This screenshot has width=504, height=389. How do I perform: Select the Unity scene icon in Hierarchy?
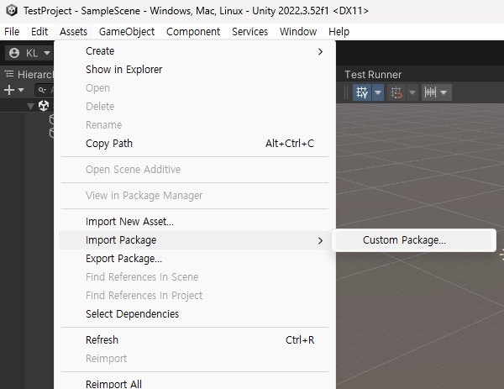(44, 106)
